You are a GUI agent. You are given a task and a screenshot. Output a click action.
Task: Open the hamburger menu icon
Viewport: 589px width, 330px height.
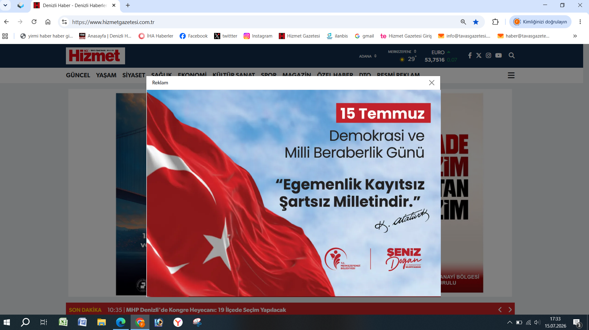click(x=511, y=75)
